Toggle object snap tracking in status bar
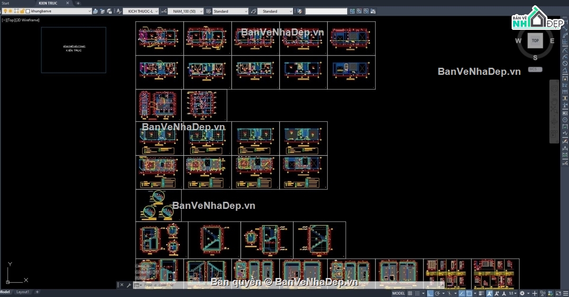Viewport: 569px width, 297px height. tap(462, 293)
